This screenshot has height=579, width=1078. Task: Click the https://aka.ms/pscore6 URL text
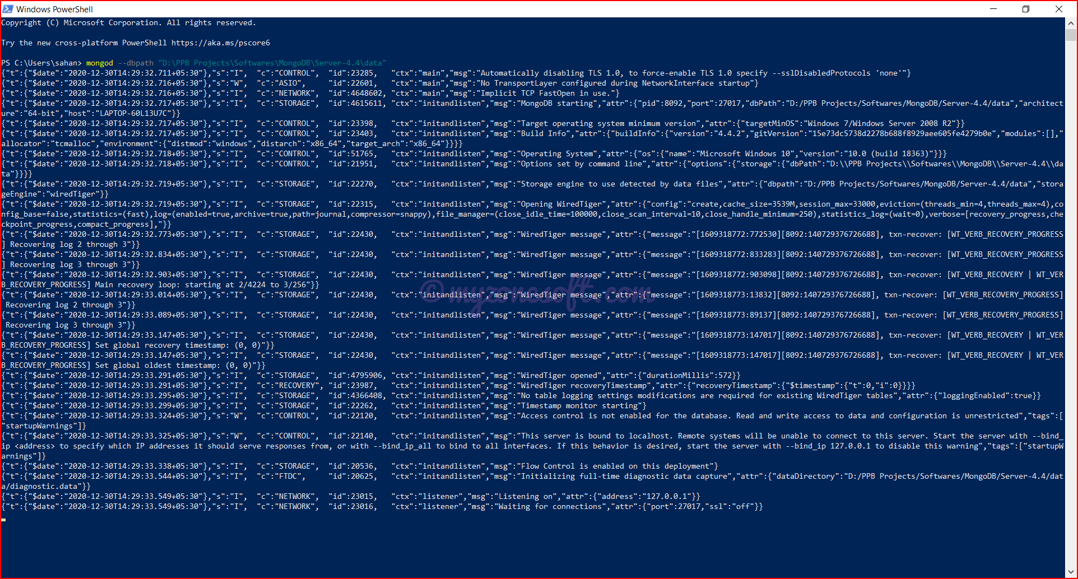(221, 43)
